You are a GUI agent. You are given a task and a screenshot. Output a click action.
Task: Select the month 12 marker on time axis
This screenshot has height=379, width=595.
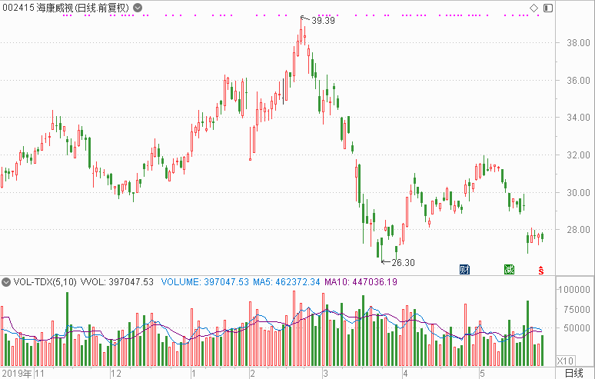point(116,374)
